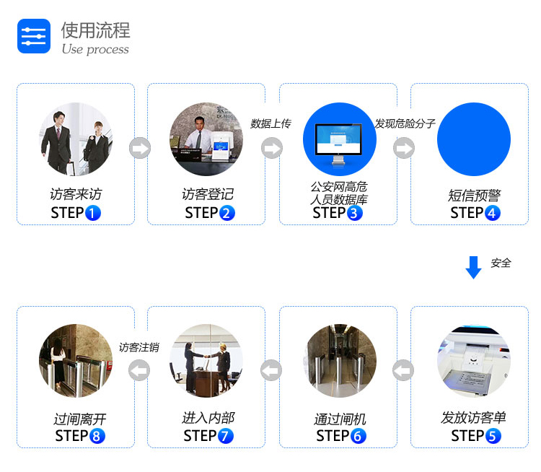Click the blue down arrow beside 安全
The image size is (541, 472).
coord(474,267)
